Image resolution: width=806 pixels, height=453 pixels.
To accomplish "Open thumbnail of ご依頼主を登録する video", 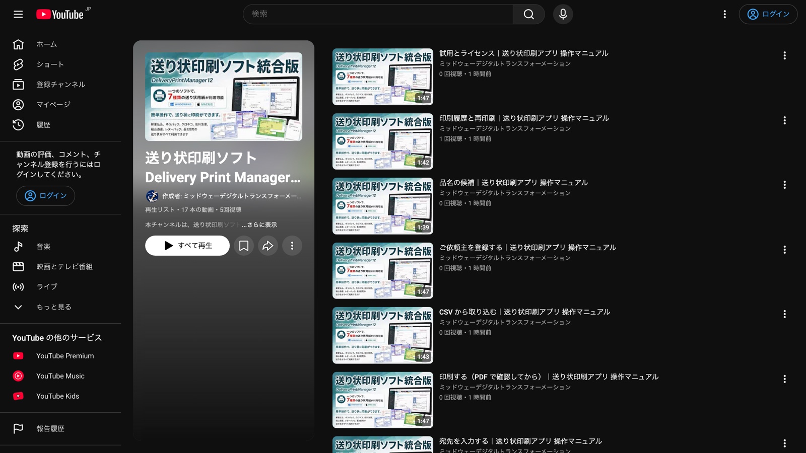I will [383, 271].
